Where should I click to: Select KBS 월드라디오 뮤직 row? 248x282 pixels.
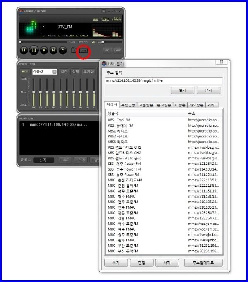[x=164, y=158]
